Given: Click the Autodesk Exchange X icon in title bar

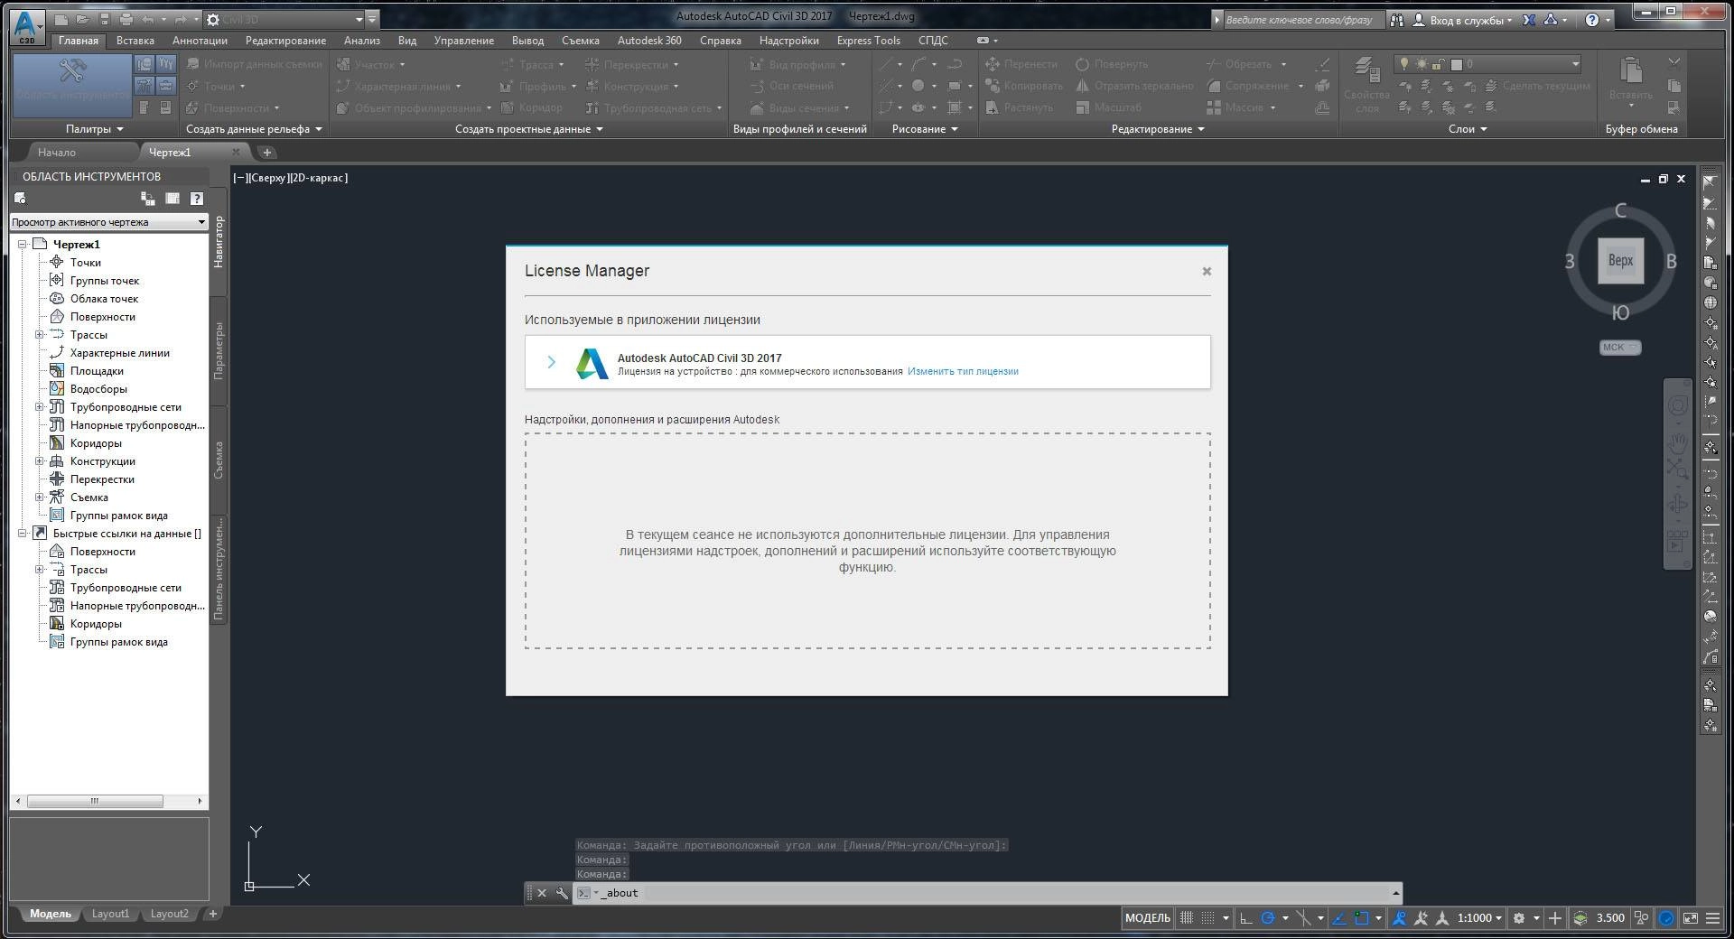Looking at the screenshot, I should pyautogui.click(x=1529, y=20).
